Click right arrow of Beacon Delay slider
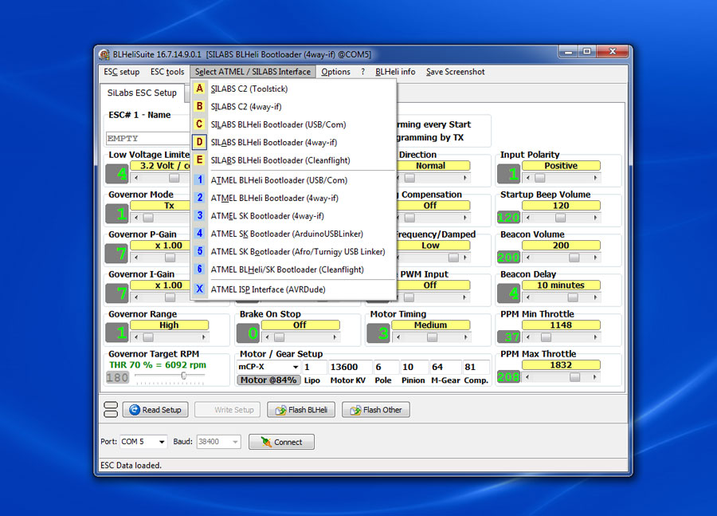The width and height of the screenshot is (717, 516). click(595, 297)
